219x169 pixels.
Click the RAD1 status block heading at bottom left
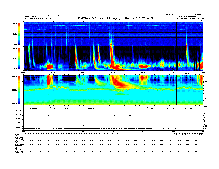[x=17, y=142]
